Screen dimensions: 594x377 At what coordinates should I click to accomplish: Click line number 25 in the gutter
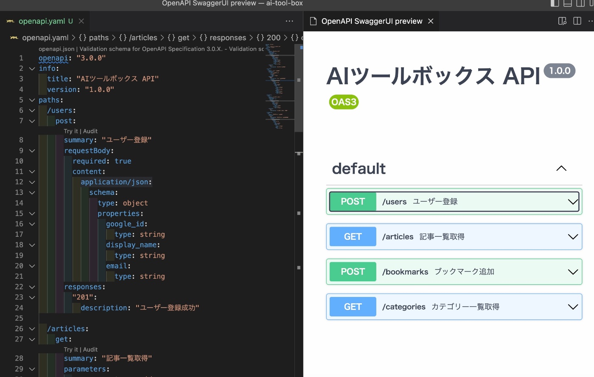(x=19, y=318)
